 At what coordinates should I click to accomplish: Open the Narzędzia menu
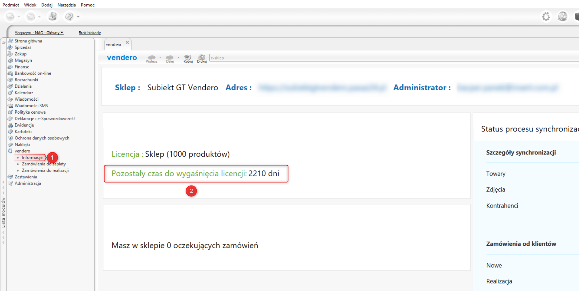(x=66, y=5)
